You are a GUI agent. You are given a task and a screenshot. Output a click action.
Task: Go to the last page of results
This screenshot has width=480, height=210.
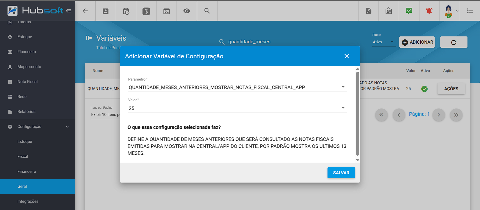point(456,115)
